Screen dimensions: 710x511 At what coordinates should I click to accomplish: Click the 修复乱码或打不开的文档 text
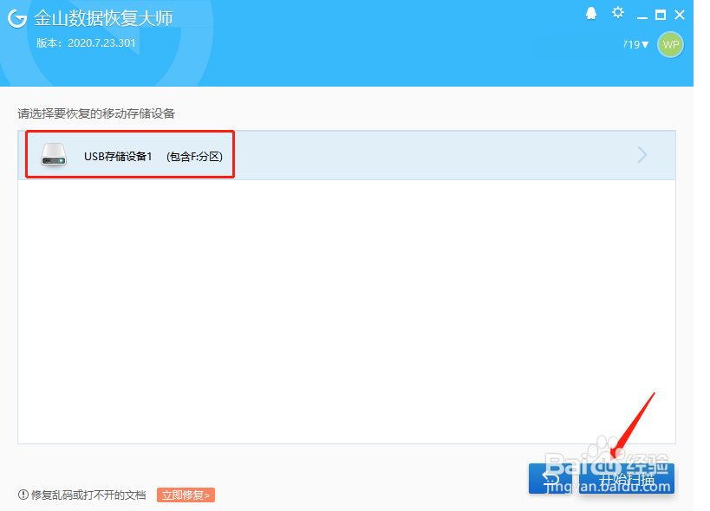point(88,495)
